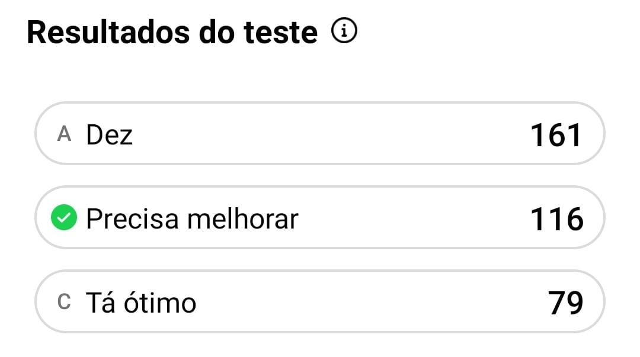Click the letter A option marker
640x357 pixels.
pos(64,134)
